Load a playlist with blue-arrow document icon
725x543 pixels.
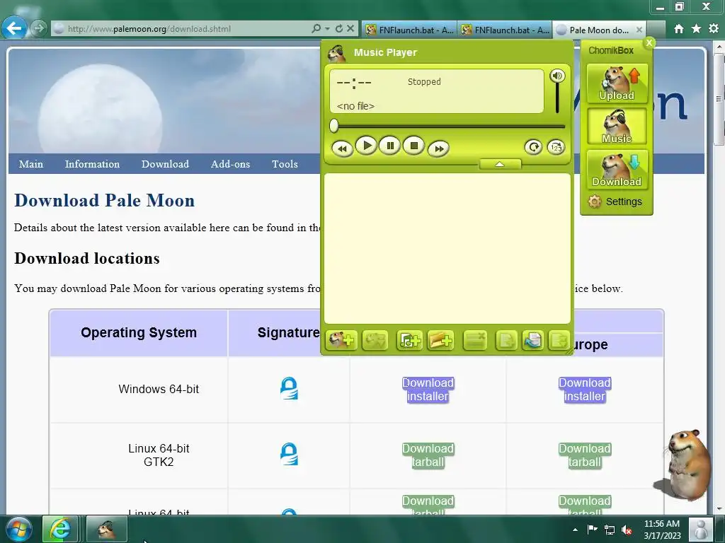pyautogui.click(x=532, y=341)
